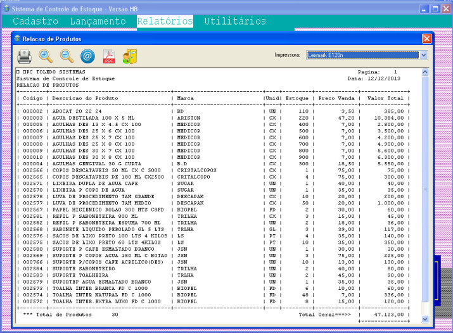
Task: Click the Relacao de Produtos title bar icon
Action: click(x=17, y=39)
